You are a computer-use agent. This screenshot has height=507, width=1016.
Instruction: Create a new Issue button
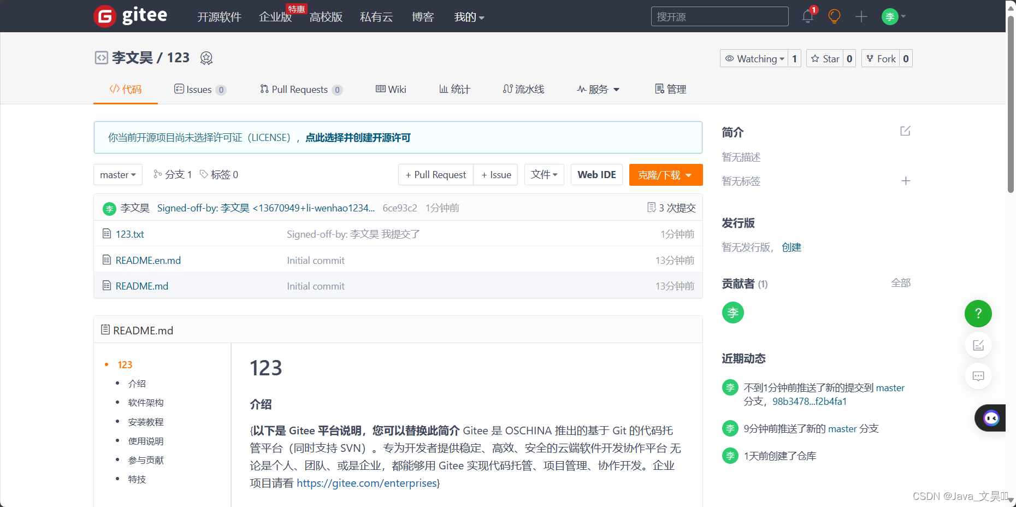496,175
